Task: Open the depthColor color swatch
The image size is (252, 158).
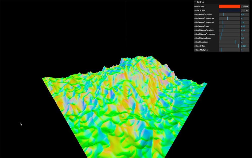Action: click(229, 7)
